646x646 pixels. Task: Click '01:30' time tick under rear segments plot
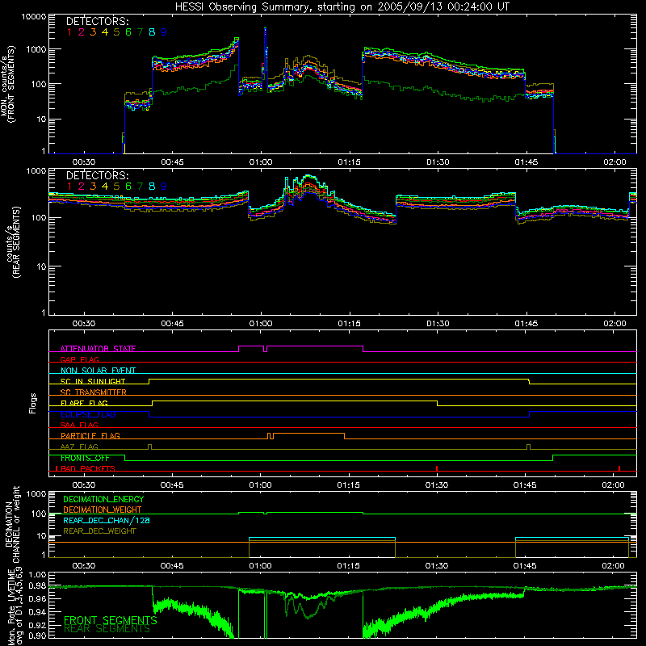tap(438, 324)
